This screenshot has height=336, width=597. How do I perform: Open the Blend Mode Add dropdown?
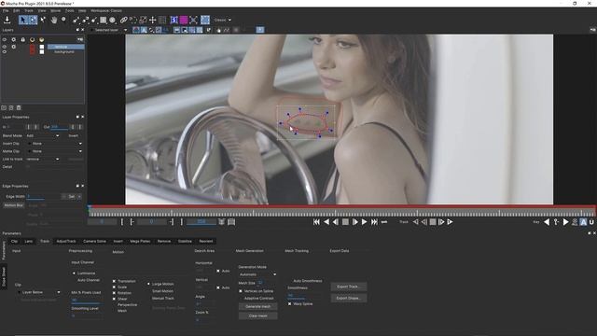point(43,136)
